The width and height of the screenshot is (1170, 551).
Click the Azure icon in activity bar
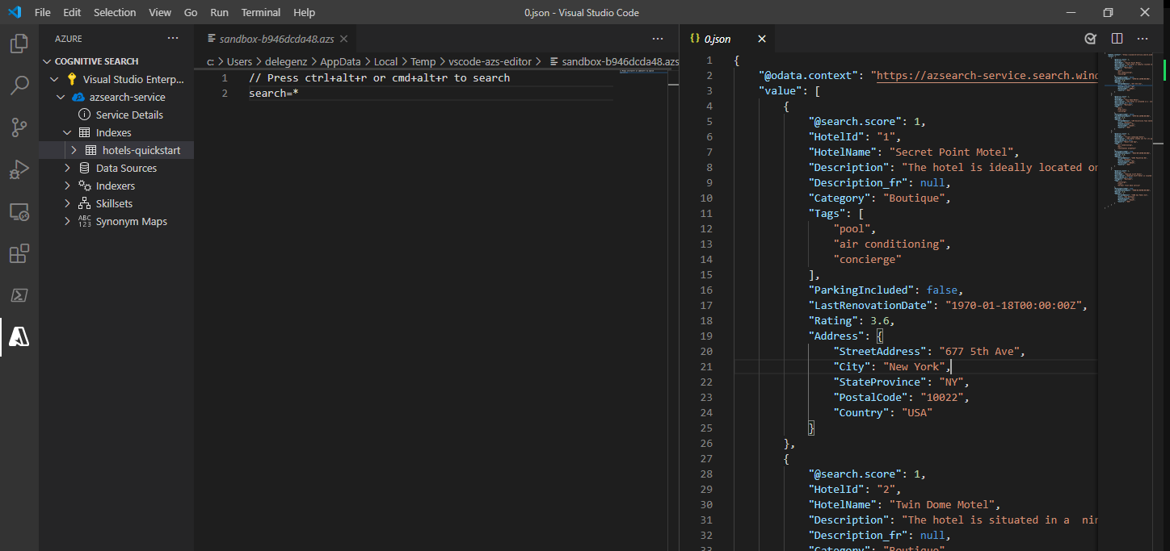[19, 338]
